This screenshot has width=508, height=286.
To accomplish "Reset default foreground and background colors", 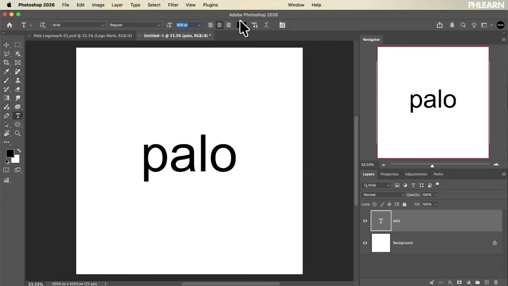I will coord(7,162).
